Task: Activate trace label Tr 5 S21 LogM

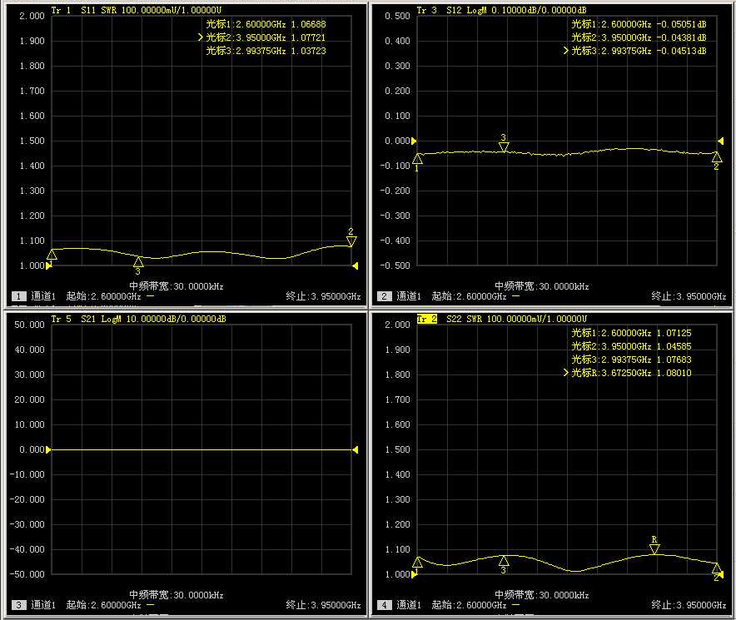Action: (x=138, y=319)
